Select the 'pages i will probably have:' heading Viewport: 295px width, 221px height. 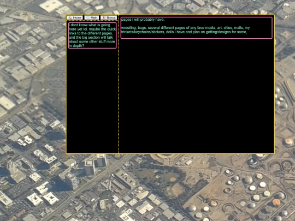(143, 20)
